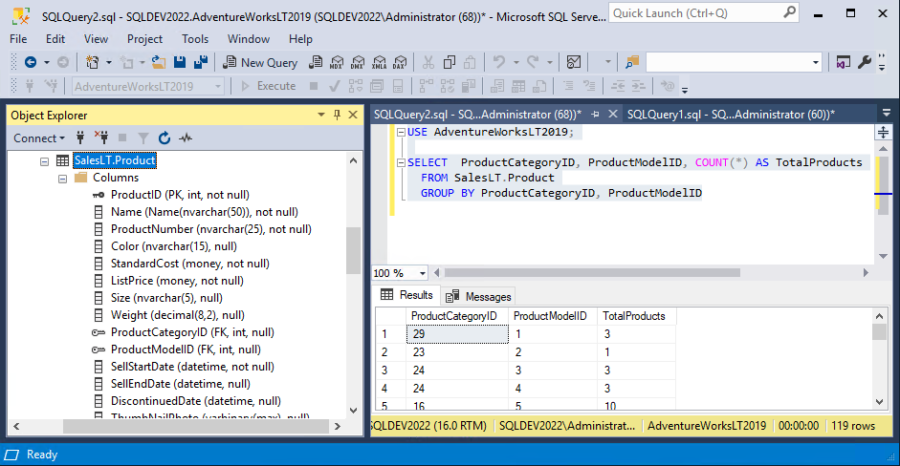Open the File menu
This screenshot has width=900, height=466.
click(18, 39)
